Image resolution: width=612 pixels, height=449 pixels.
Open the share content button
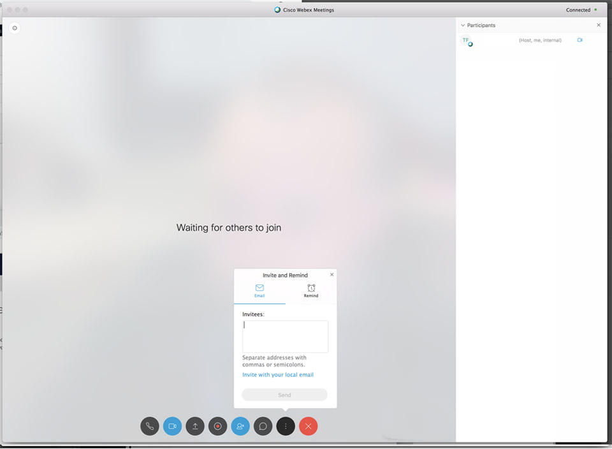195,426
